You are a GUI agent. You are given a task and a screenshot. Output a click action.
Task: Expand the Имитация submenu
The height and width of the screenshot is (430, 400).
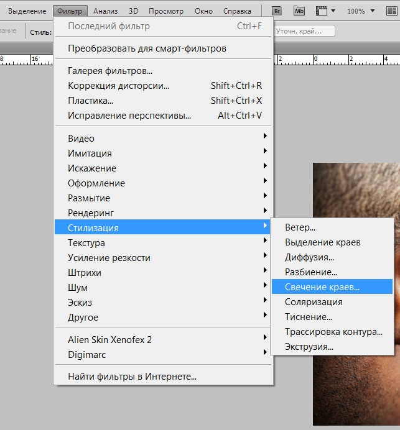[162, 153]
